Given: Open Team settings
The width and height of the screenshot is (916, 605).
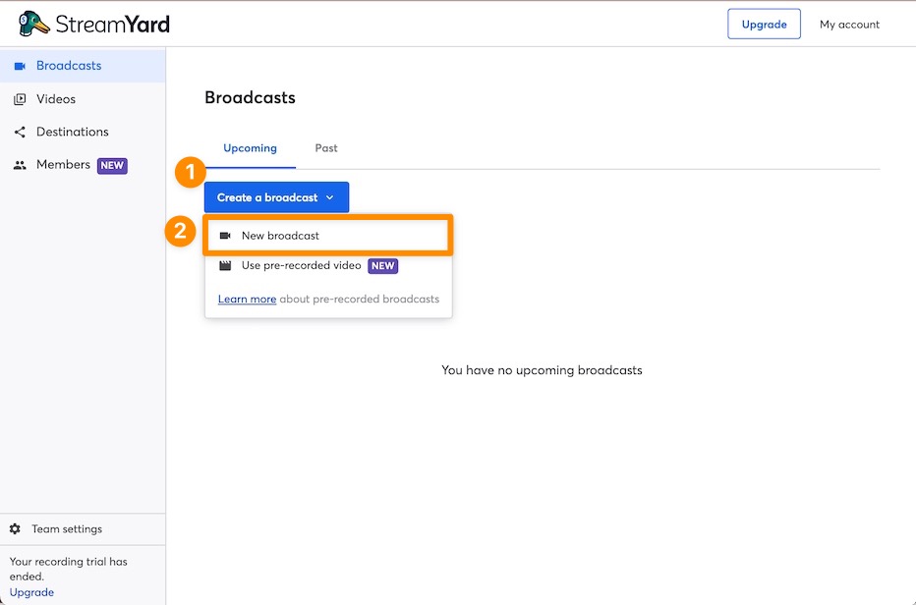Looking at the screenshot, I should [83, 529].
